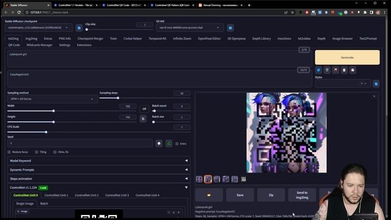Select the second generated image thumbnail
The image size is (391, 220).
(x=208, y=179)
